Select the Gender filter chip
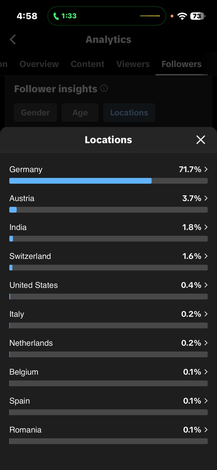The image size is (217, 470). pos(35,113)
